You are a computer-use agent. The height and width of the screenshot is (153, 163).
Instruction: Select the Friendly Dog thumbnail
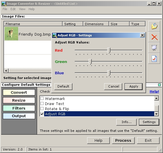pyautogui.click(x=11, y=34)
